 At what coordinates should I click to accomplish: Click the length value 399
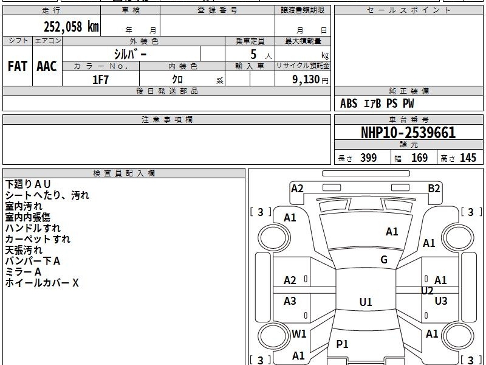[369, 158]
